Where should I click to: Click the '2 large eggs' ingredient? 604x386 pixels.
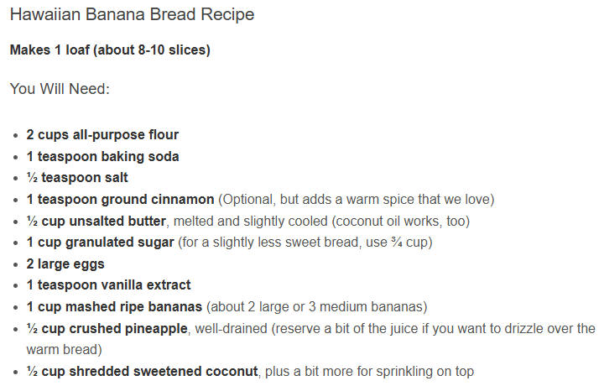(x=65, y=264)
